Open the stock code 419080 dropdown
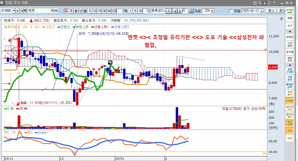This screenshot has height=161, width=298. (14, 11)
